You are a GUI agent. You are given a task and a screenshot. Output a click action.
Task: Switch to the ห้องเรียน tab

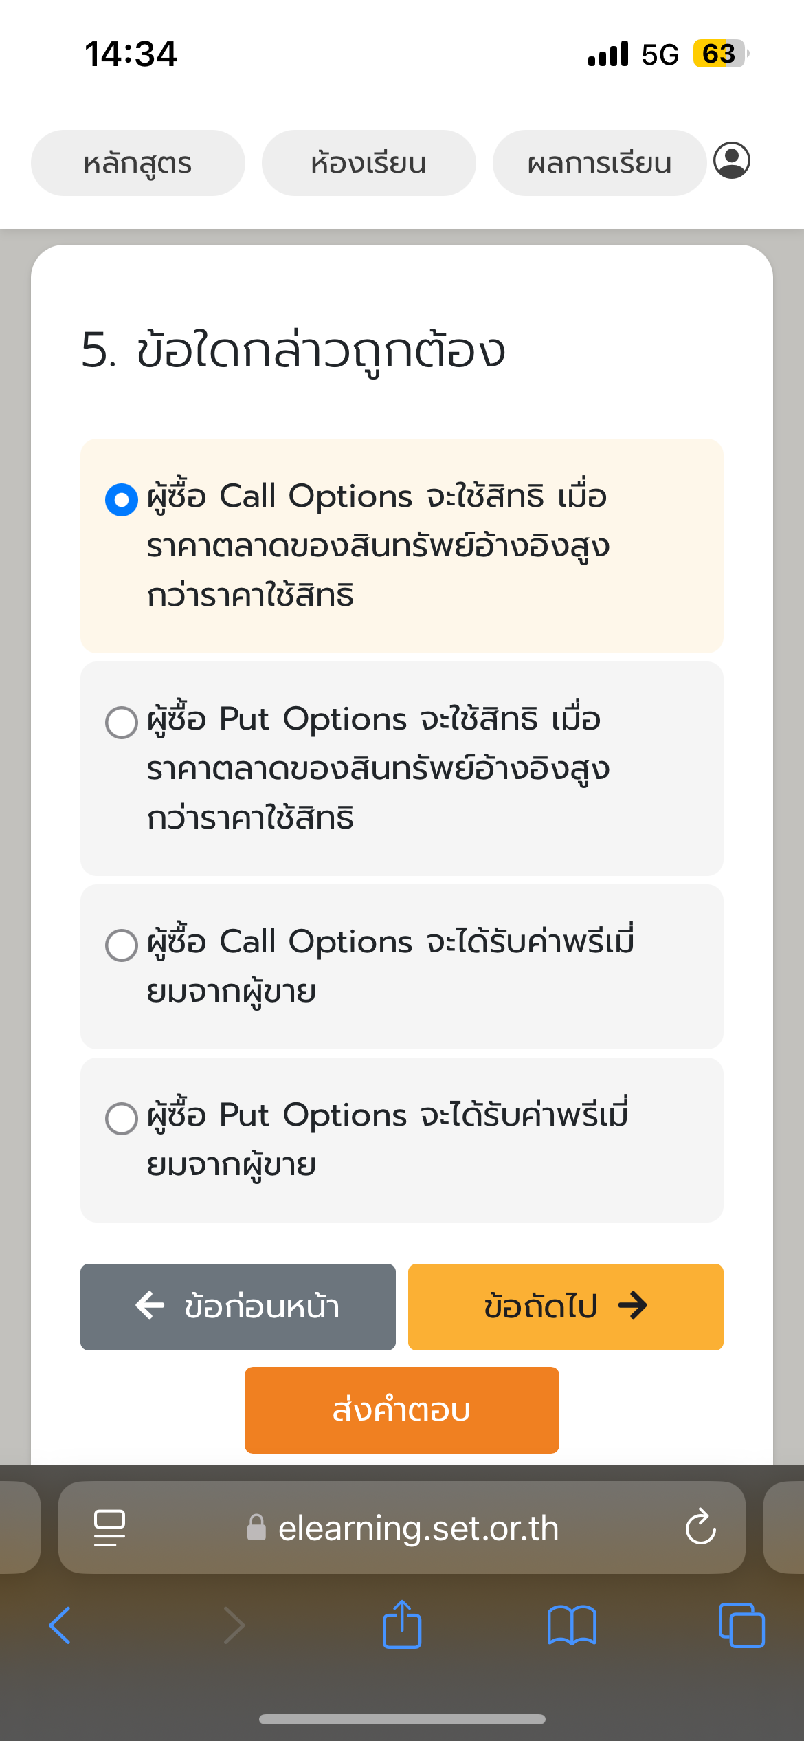368,163
